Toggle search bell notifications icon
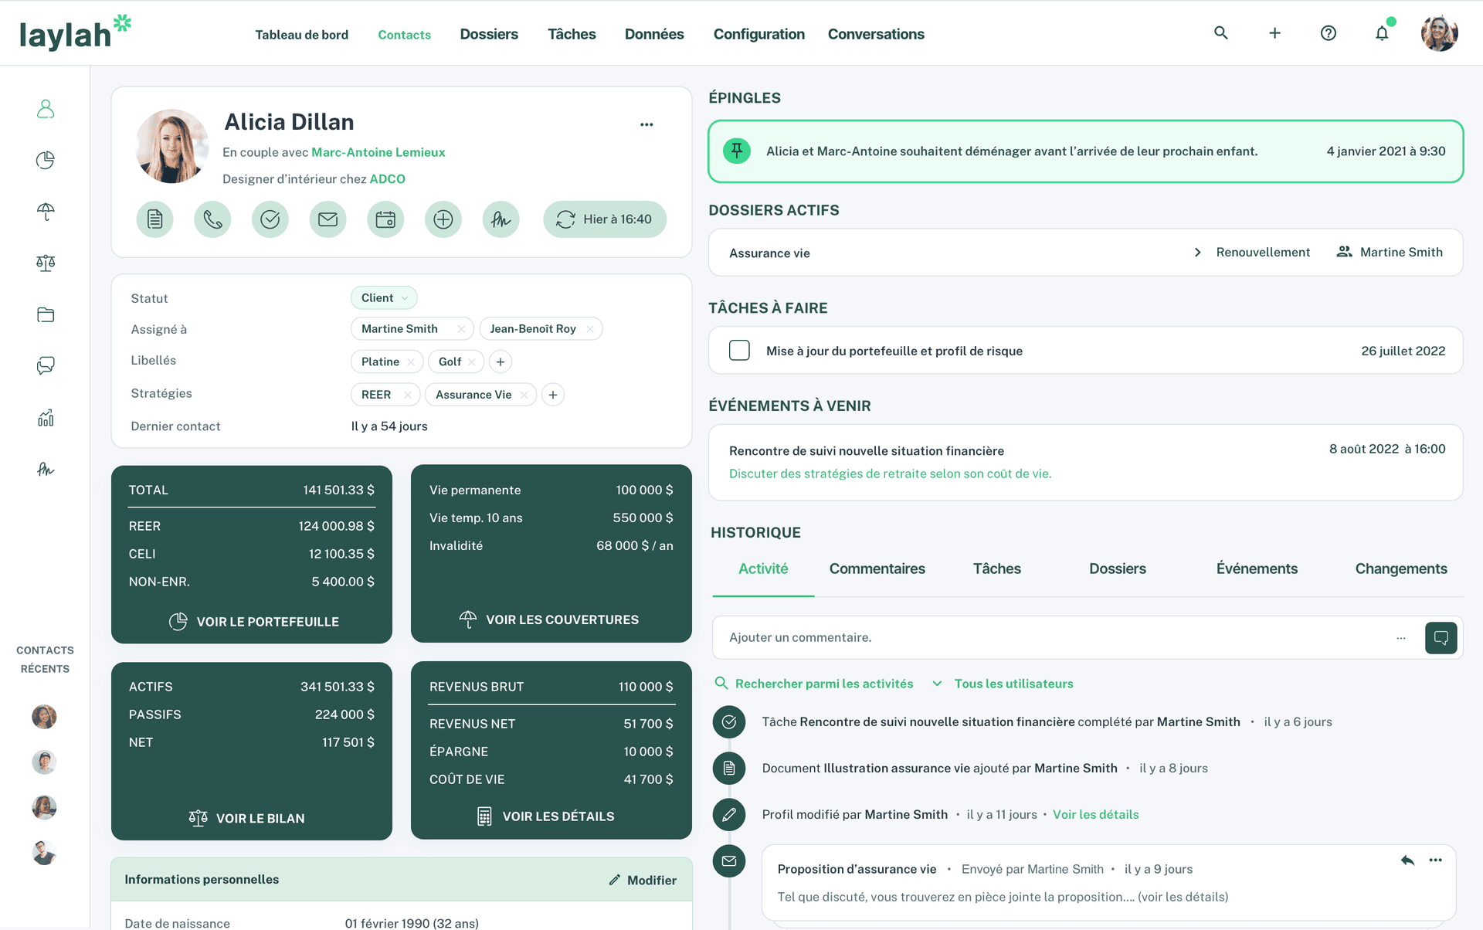The height and width of the screenshot is (930, 1483). 1382,32
